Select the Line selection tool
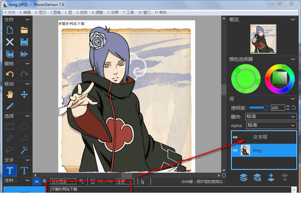Screen dimensions: 301x200 [x=9, y=138]
